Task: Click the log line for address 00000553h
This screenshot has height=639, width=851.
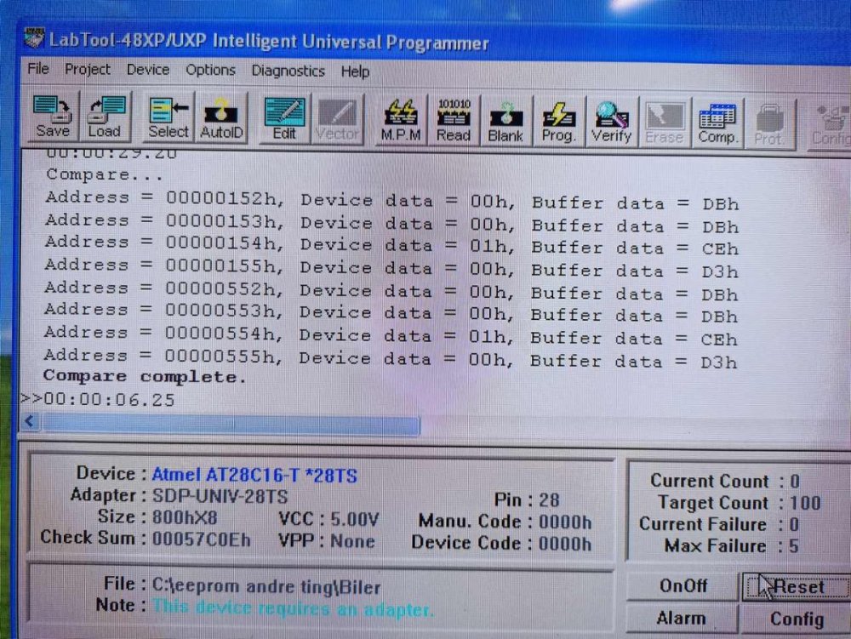Action: pyautogui.click(x=391, y=313)
